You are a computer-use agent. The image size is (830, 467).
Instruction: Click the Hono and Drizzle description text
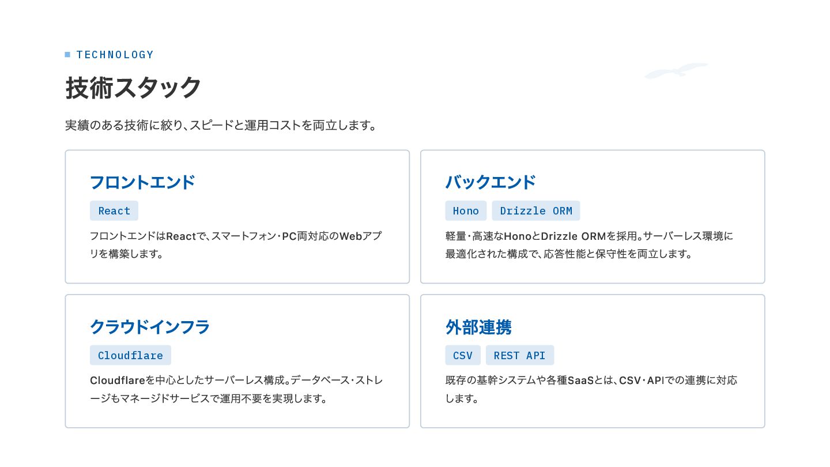589,244
